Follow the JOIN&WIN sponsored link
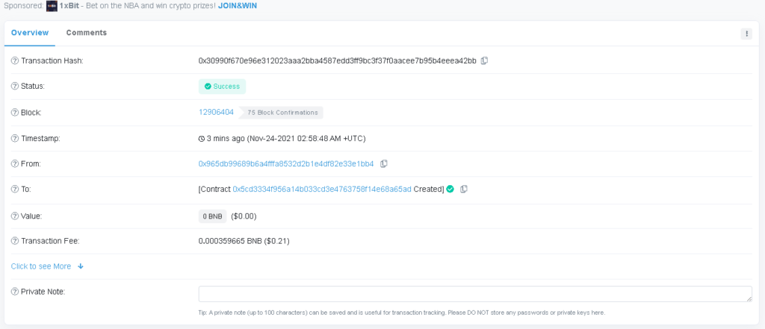765x329 pixels. pos(237,6)
